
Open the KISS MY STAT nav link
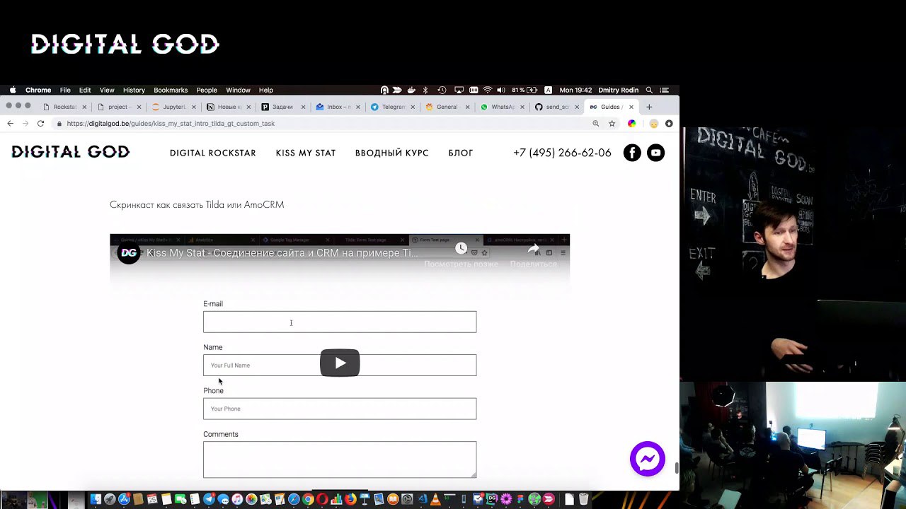[306, 153]
